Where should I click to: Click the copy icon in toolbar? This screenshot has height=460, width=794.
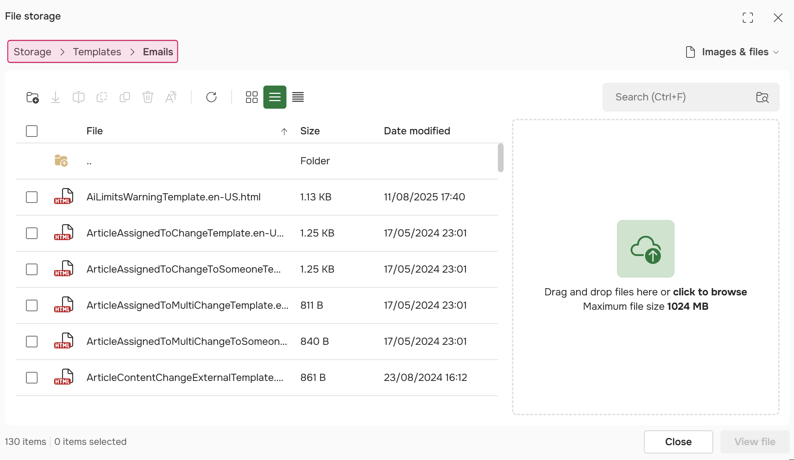pos(125,97)
